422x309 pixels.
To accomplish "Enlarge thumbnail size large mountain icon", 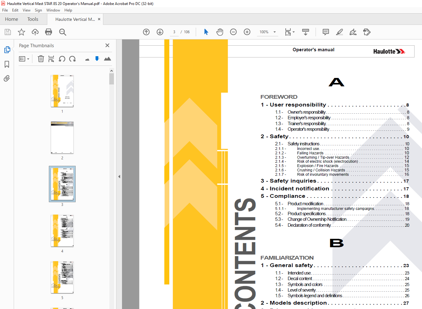I will (x=107, y=59).
